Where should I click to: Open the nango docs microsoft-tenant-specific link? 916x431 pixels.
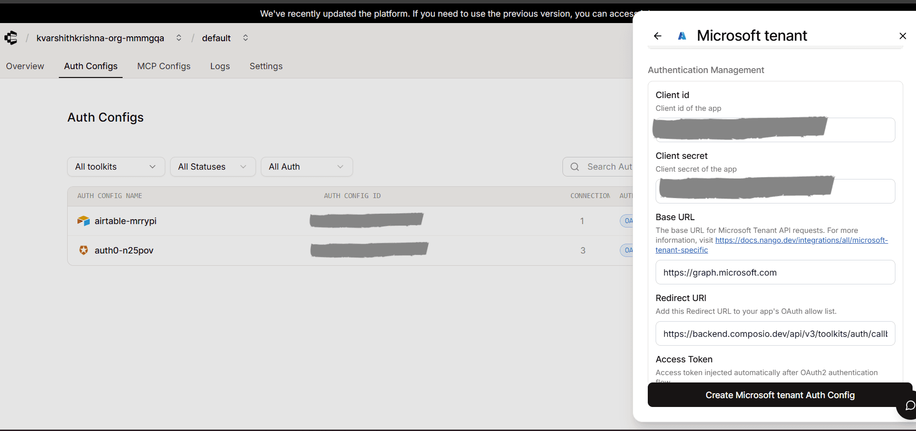(801, 240)
